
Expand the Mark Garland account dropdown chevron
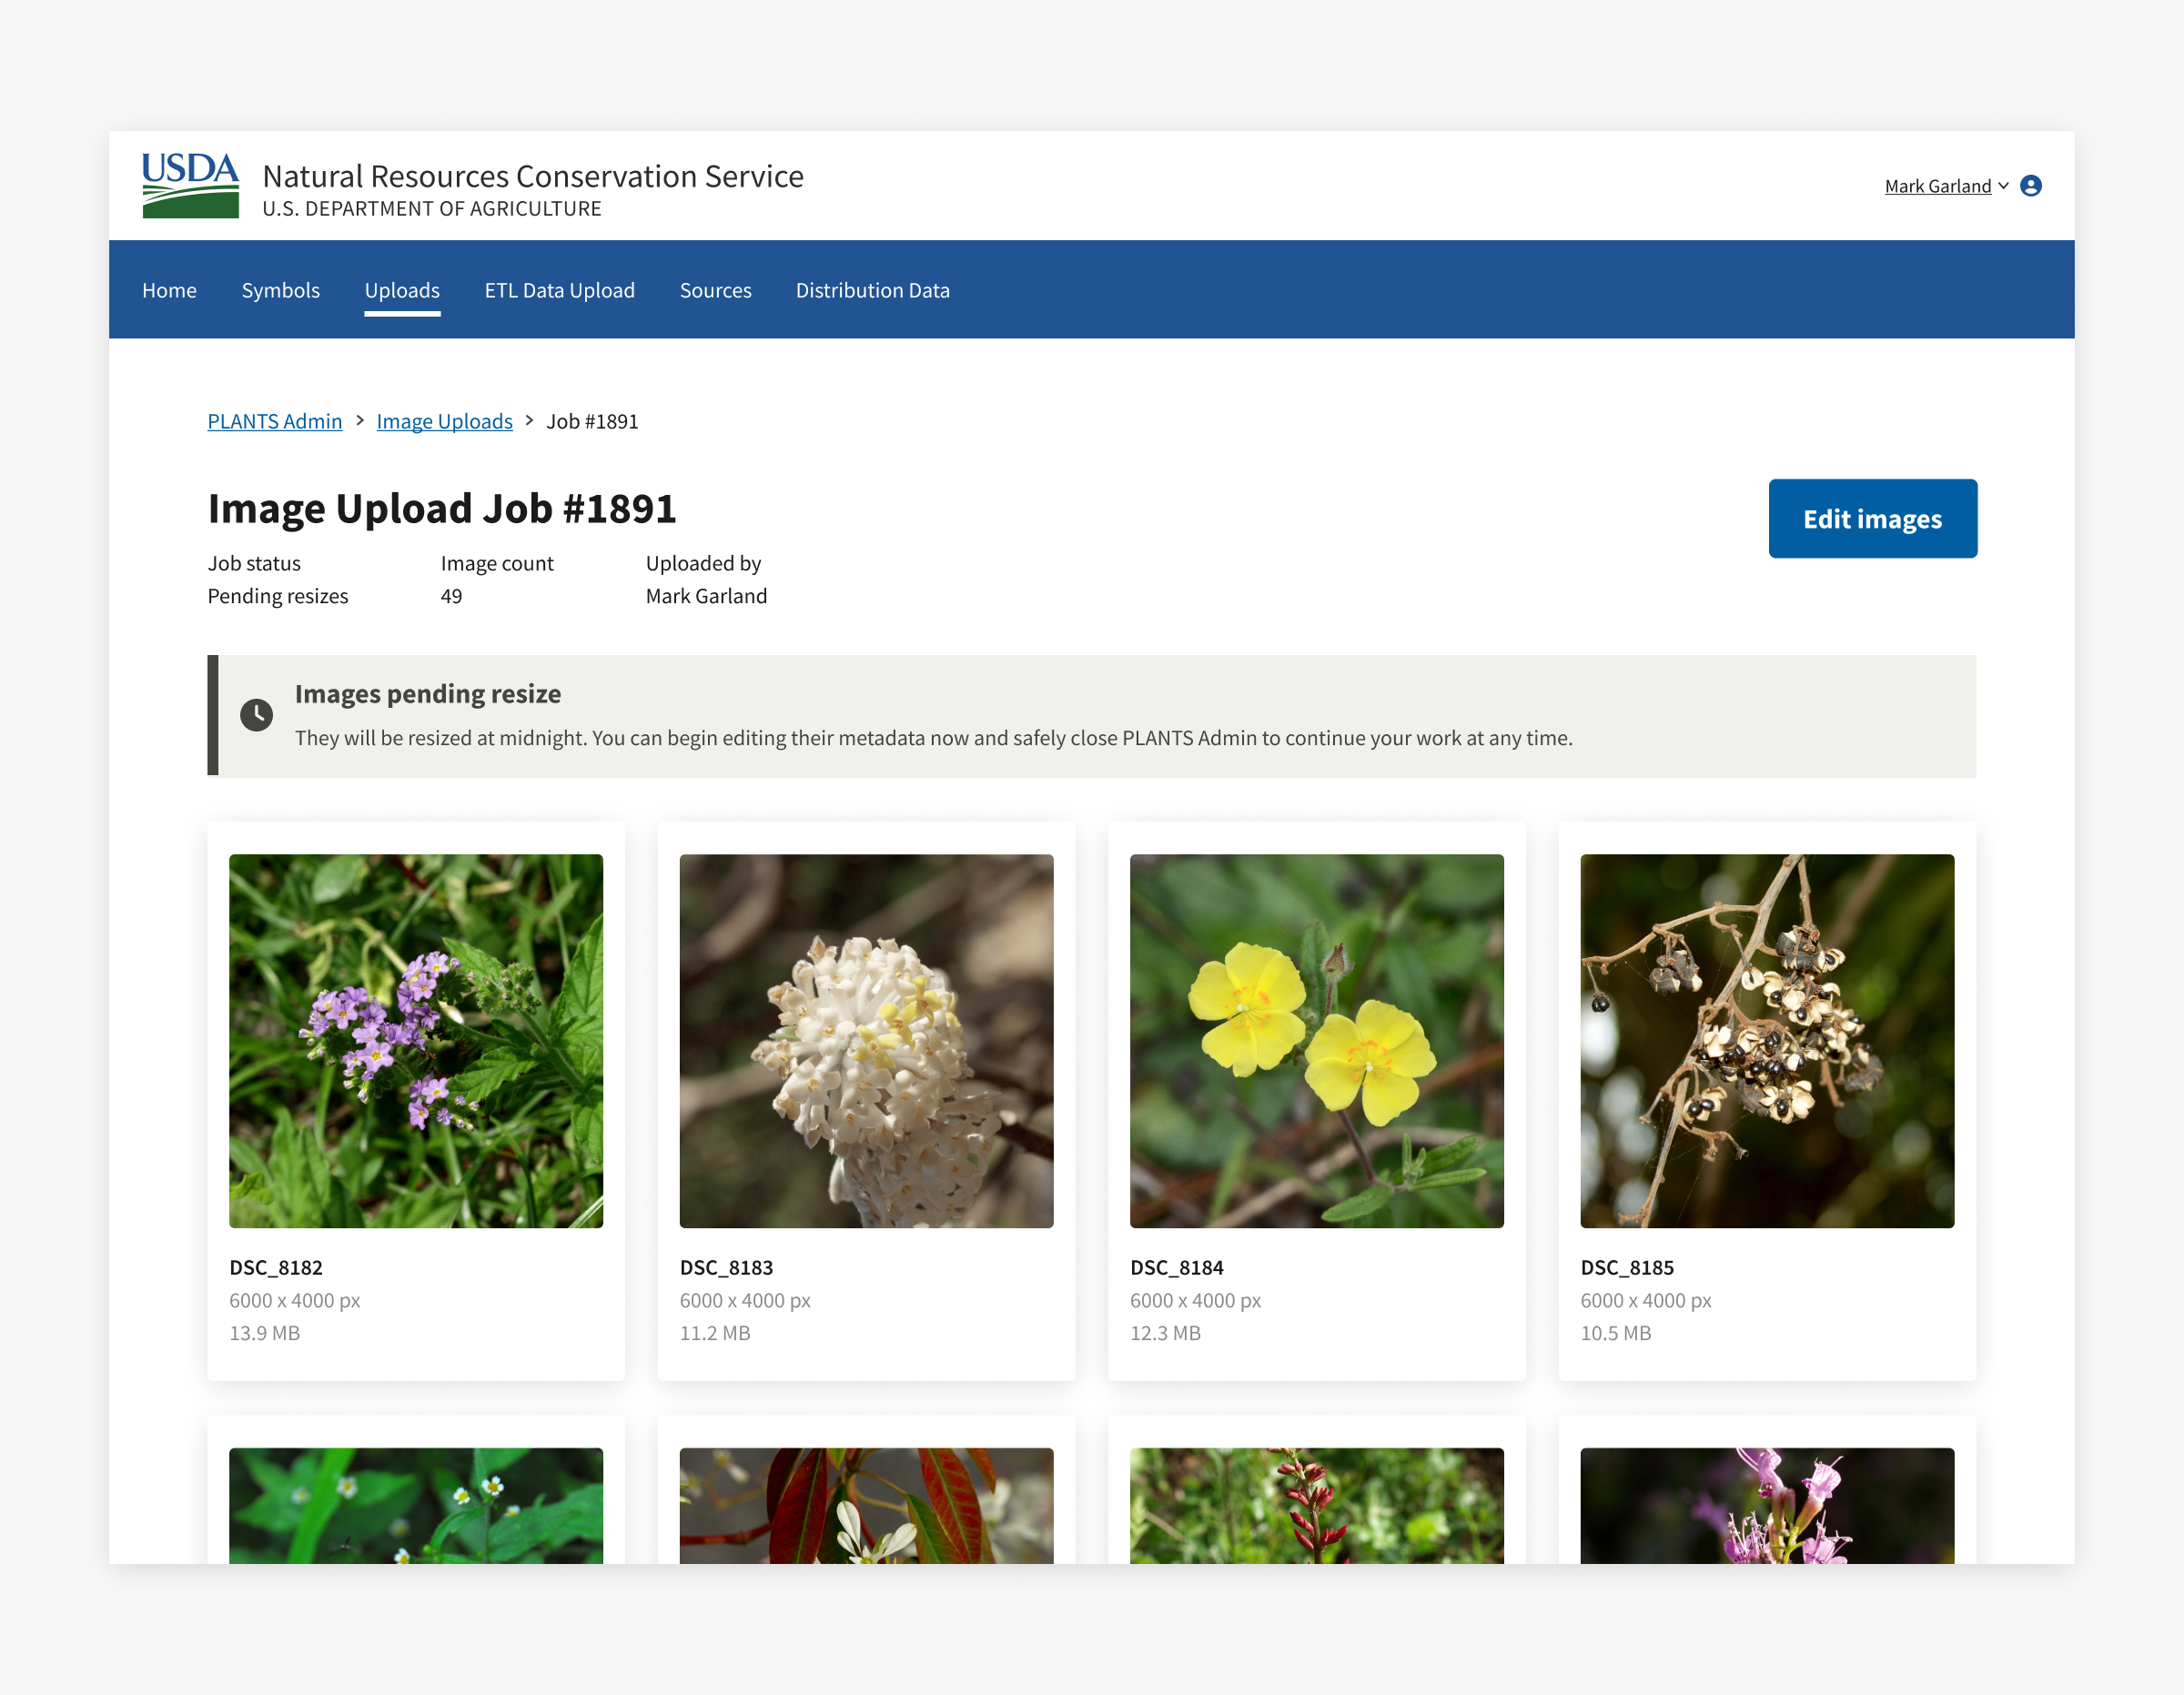2003,186
